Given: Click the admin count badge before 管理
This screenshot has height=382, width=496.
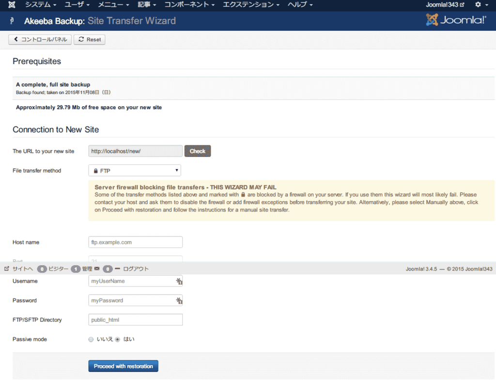Looking at the screenshot, I should (x=76, y=269).
